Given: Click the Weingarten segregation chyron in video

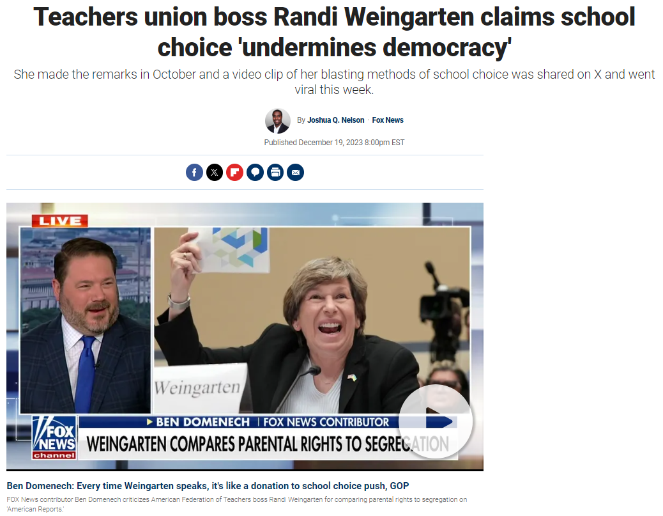Looking at the screenshot, I should tap(268, 444).
